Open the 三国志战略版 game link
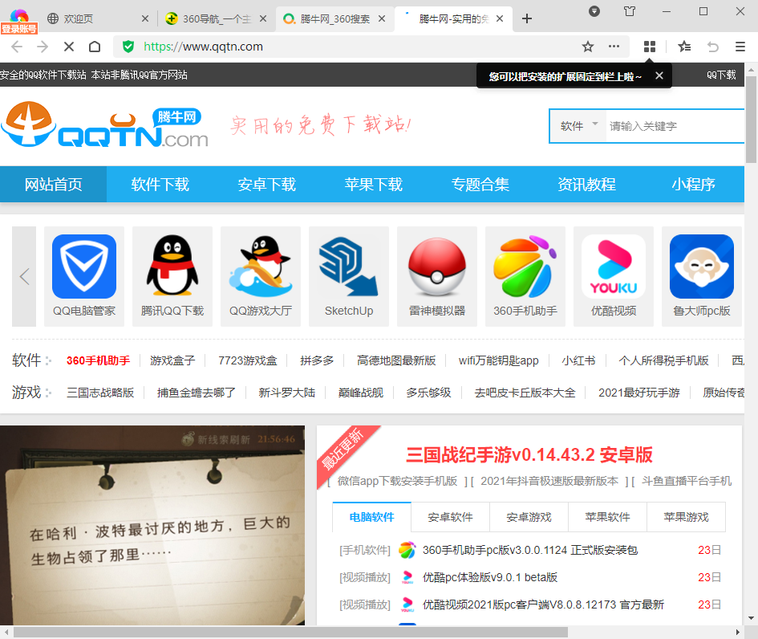This screenshot has width=758, height=639. click(100, 393)
